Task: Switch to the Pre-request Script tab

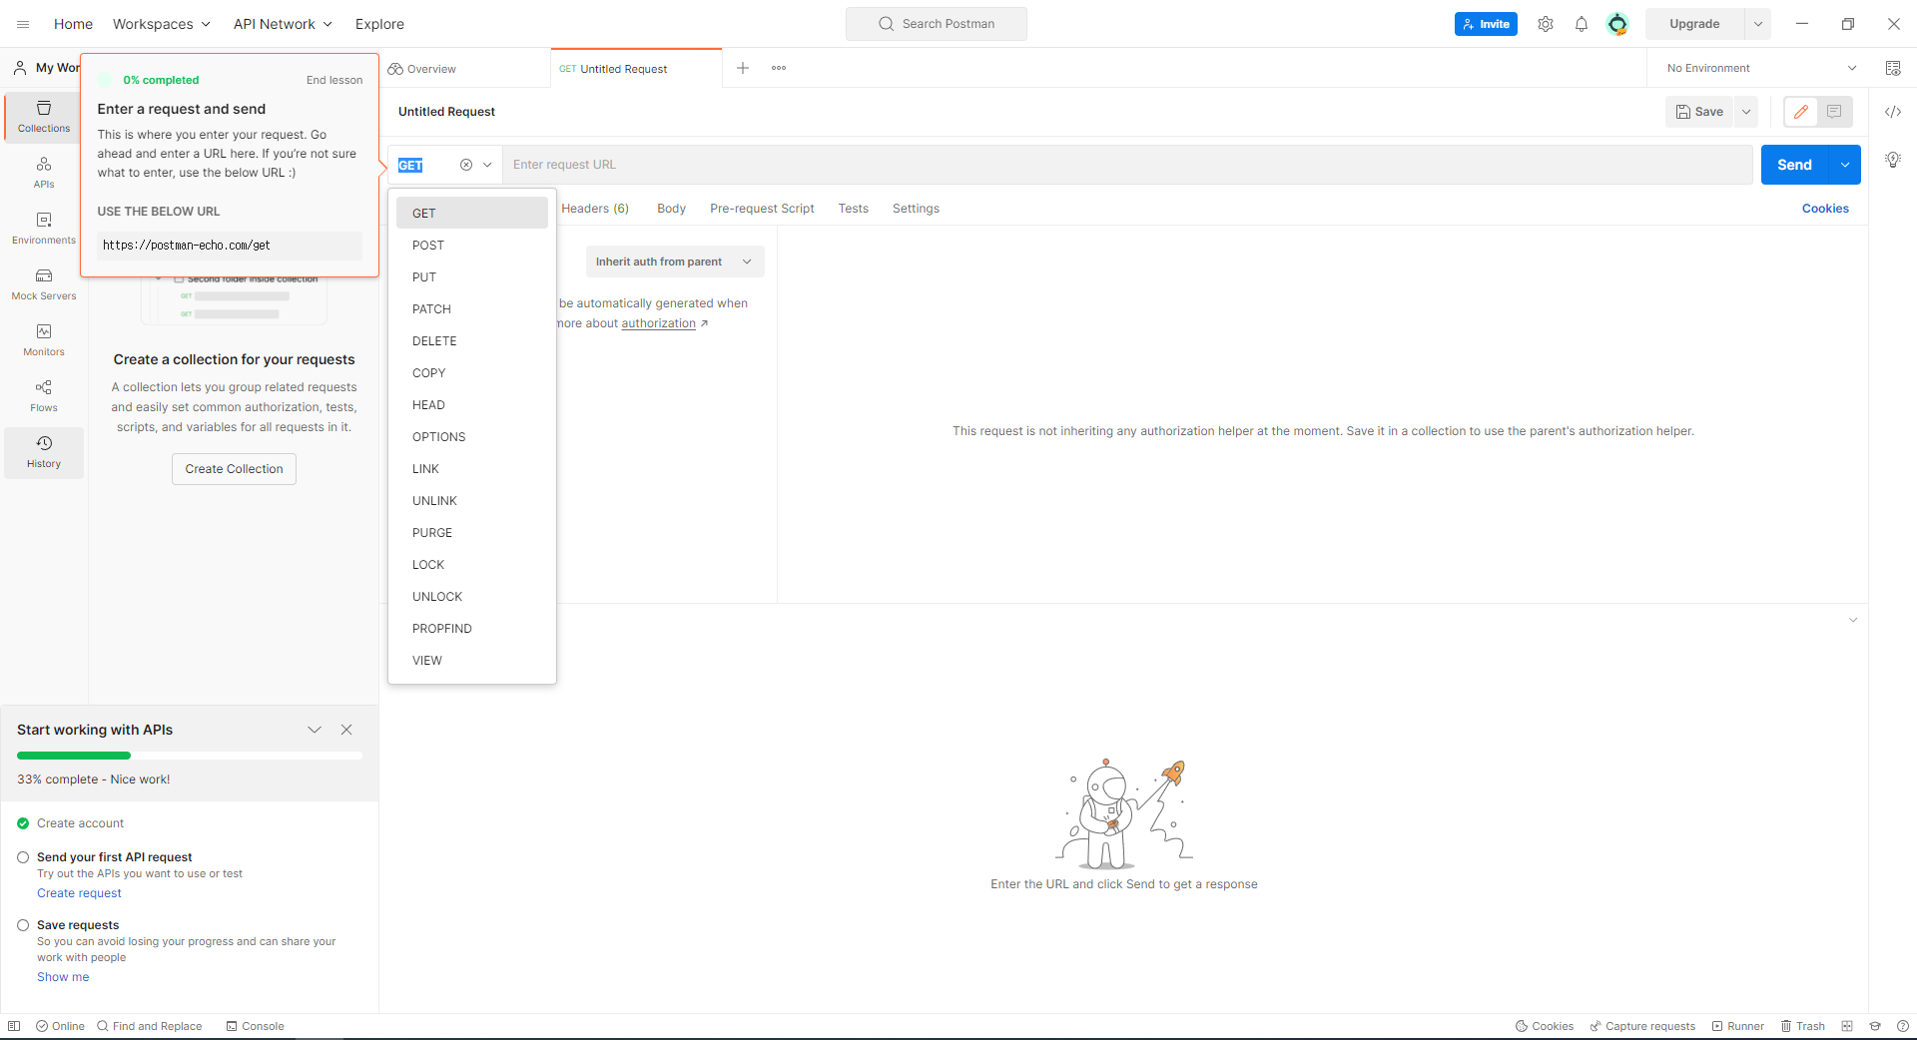Action: (x=762, y=209)
